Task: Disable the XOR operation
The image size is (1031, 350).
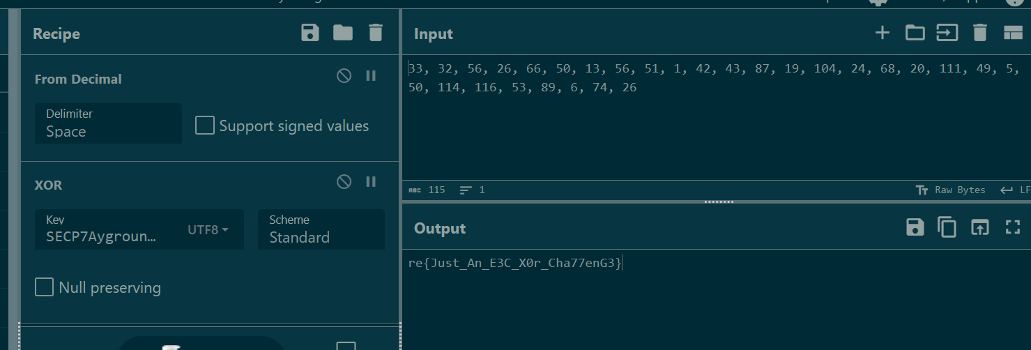Action: [344, 181]
